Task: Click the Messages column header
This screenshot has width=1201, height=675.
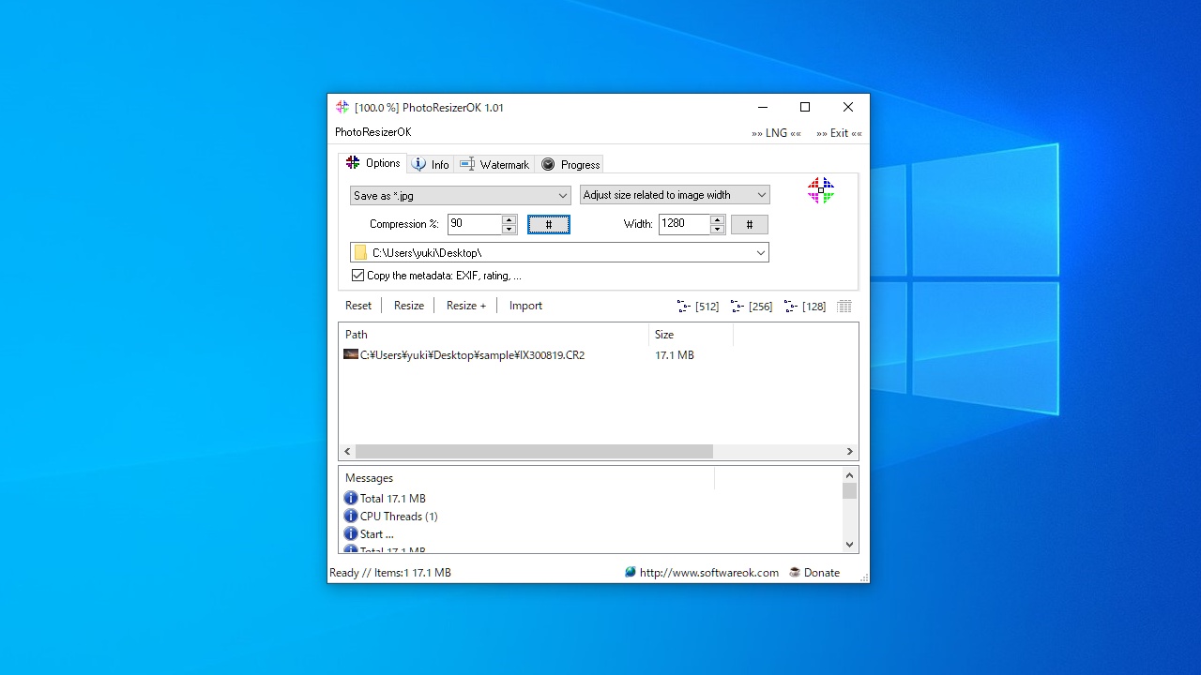Action: pos(526,478)
